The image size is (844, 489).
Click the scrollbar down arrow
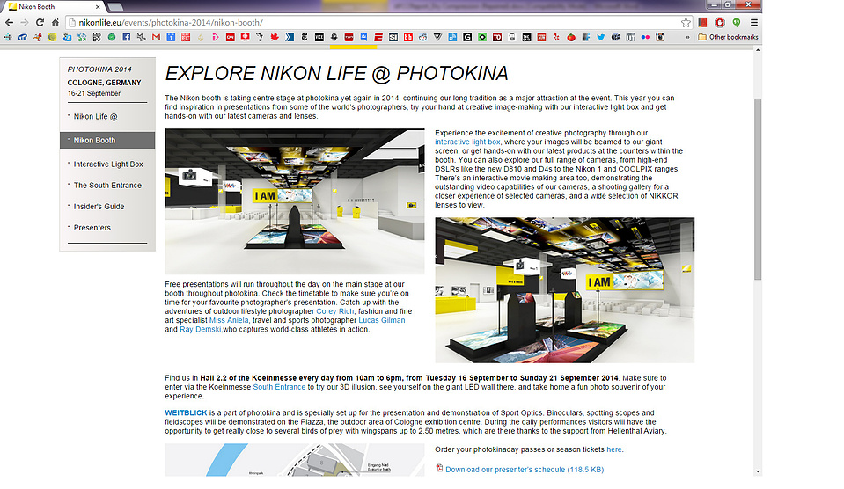(x=758, y=471)
